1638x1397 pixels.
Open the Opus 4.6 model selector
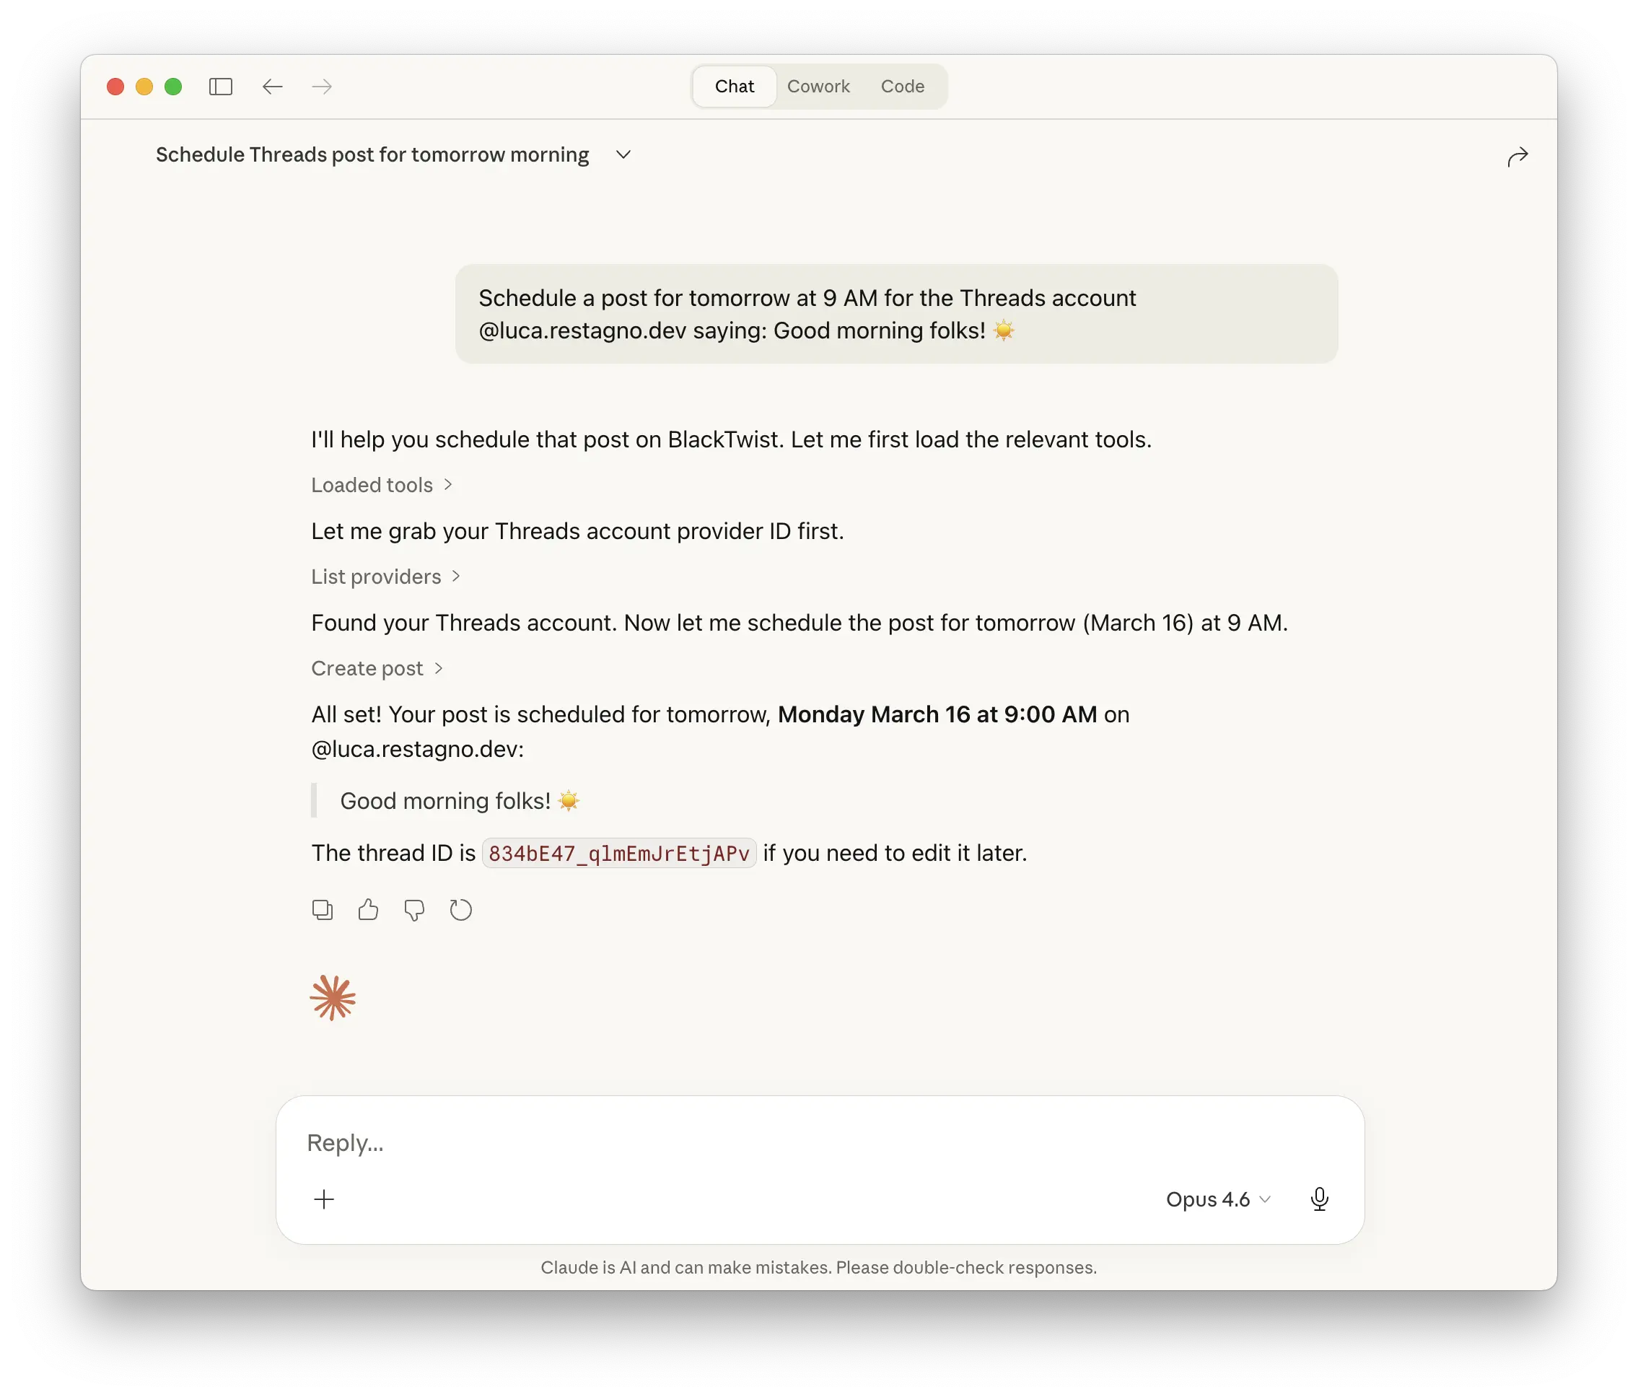tap(1217, 1199)
